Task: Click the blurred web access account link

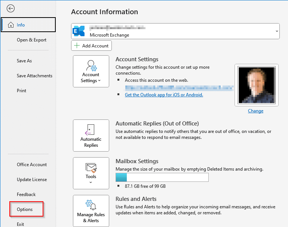Action: [x=179, y=88]
